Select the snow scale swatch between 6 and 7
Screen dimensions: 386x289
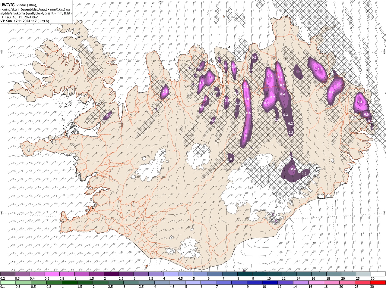[215, 274]
